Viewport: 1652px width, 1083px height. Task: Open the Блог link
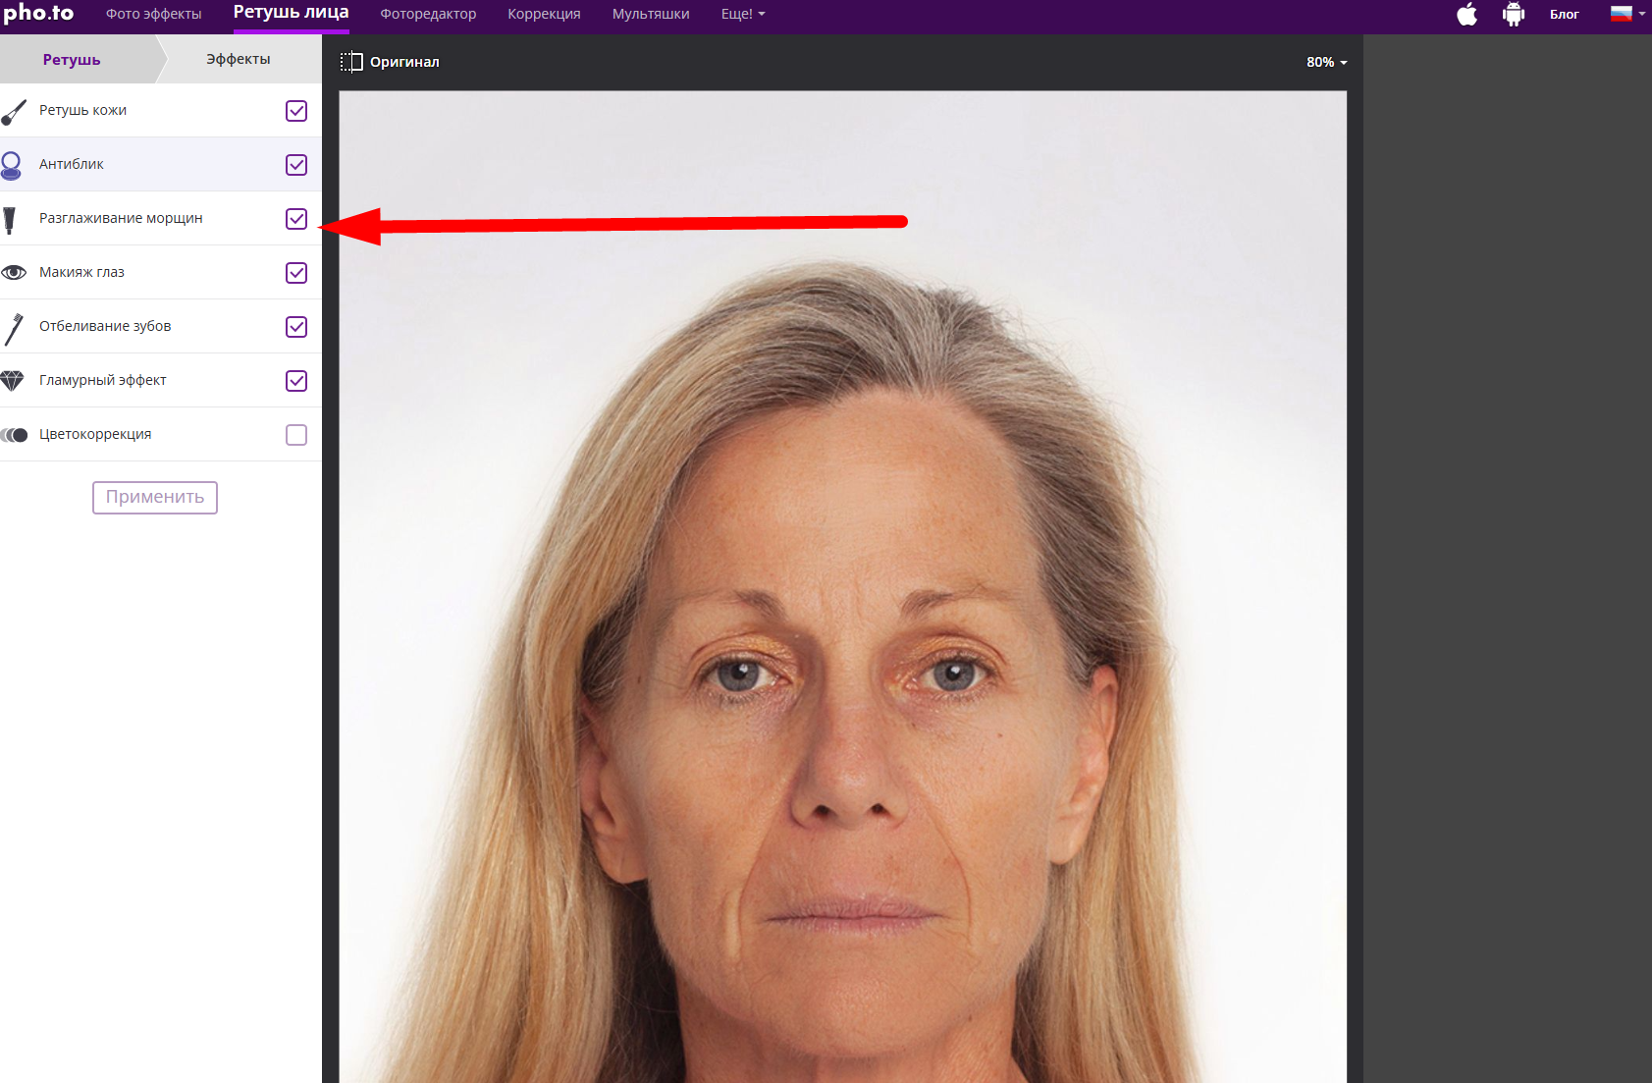(1564, 14)
